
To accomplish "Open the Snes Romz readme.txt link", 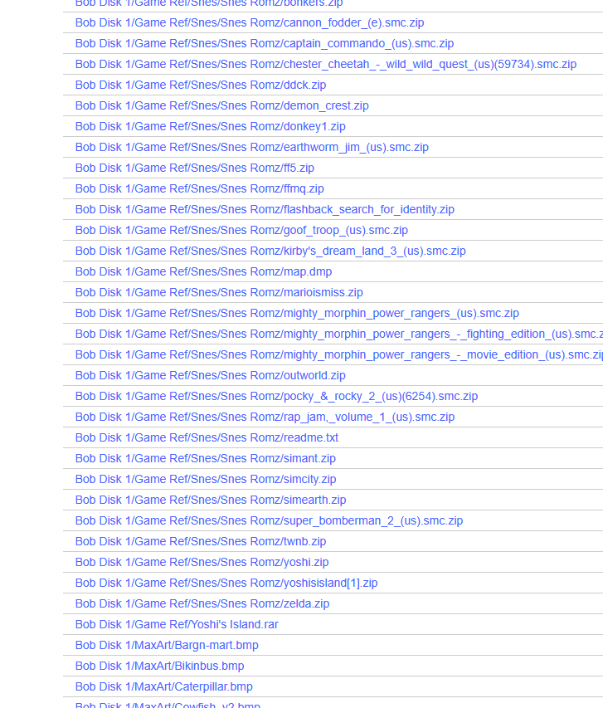I will [207, 438].
